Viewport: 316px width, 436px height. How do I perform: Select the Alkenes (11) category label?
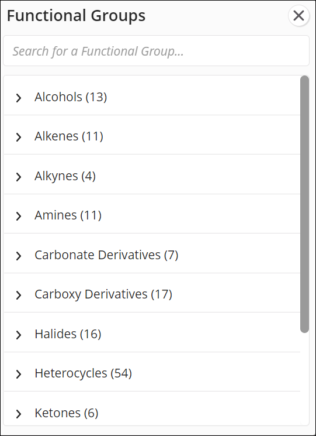69,136
